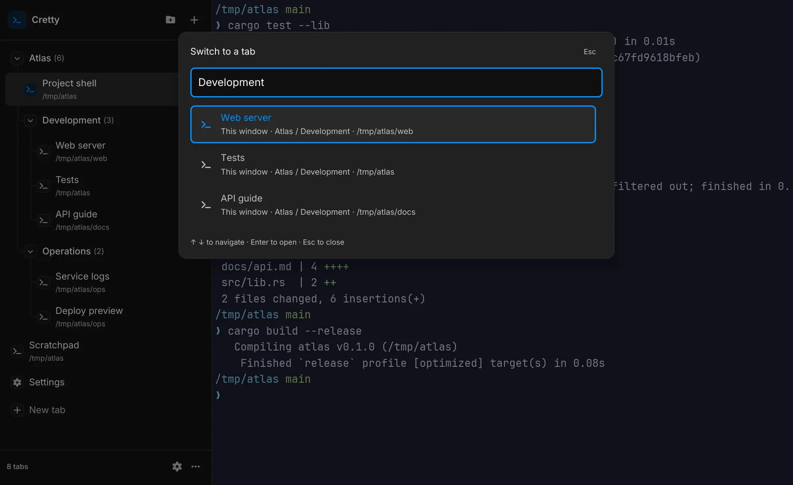Click the plus icon beside Cretty
793x485 pixels.
[194, 20]
